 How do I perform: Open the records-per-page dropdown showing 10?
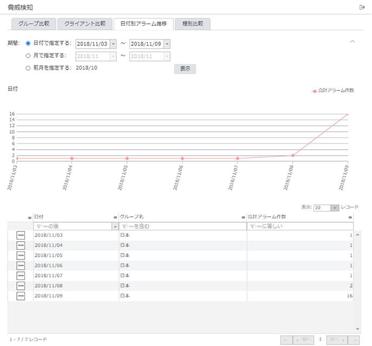pyautogui.click(x=335, y=208)
